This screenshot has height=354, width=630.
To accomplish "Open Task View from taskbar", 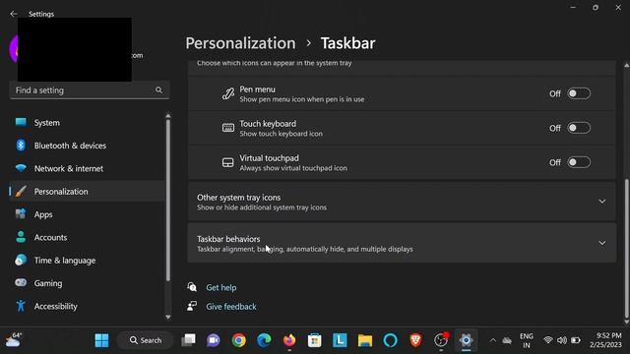I will pyautogui.click(x=188, y=340).
